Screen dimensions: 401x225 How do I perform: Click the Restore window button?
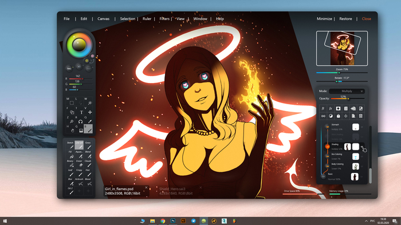345,19
